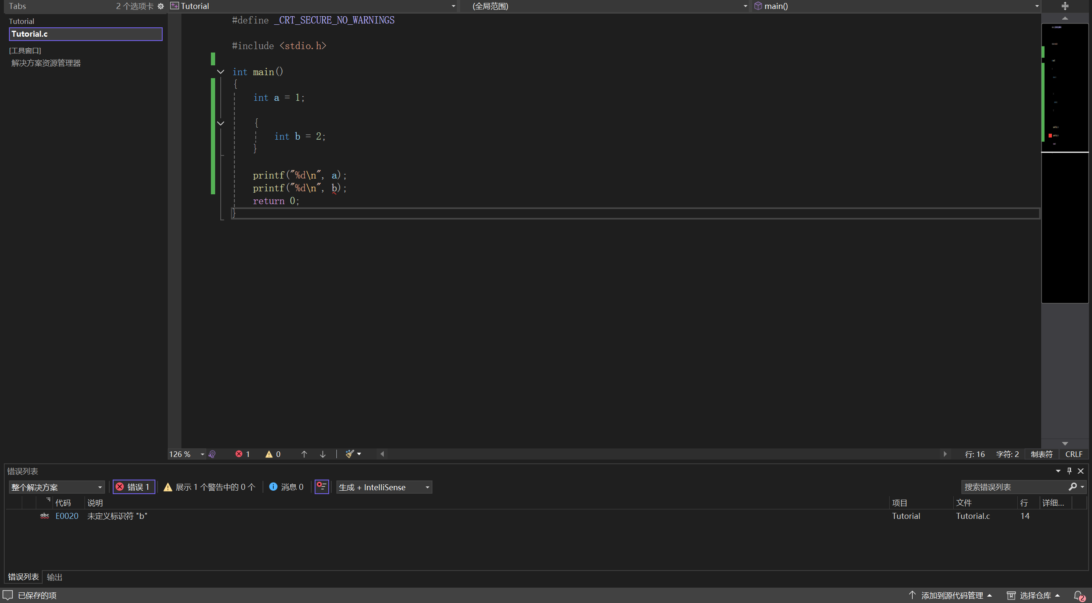Click the split editor icon at top right
The image size is (1092, 603).
tap(1065, 6)
